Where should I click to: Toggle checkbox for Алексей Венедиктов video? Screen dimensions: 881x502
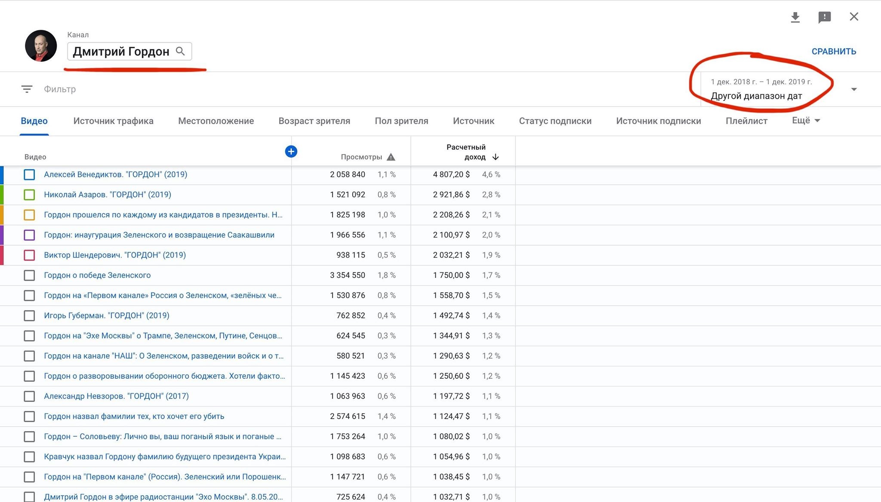pos(29,175)
